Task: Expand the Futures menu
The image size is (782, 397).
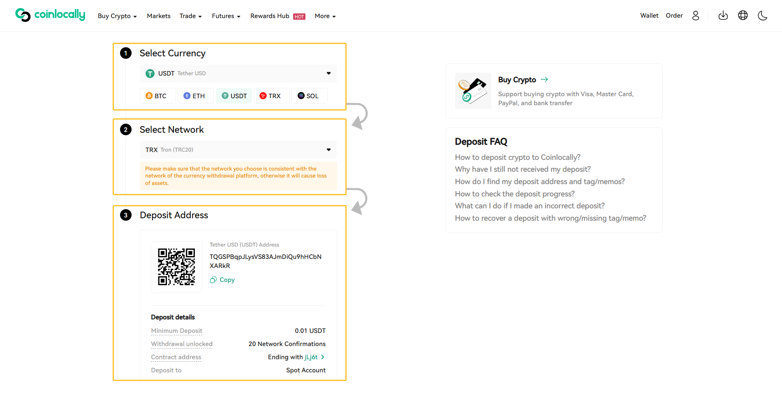Action: tap(226, 16)
